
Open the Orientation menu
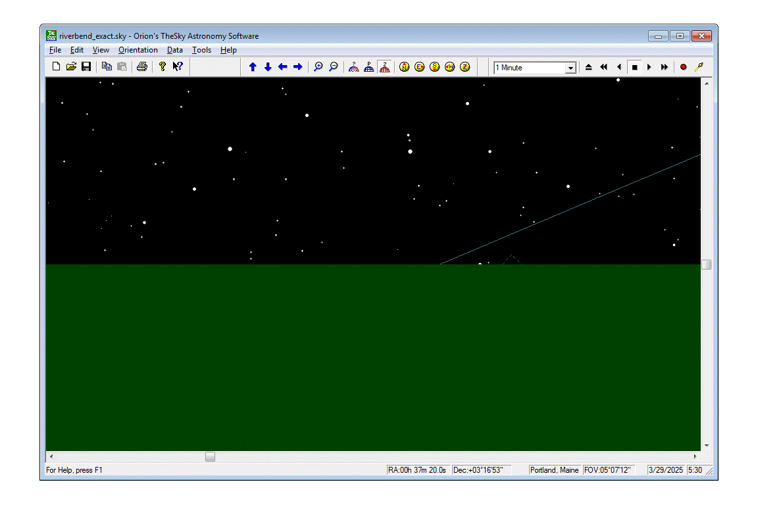(138, 50)
